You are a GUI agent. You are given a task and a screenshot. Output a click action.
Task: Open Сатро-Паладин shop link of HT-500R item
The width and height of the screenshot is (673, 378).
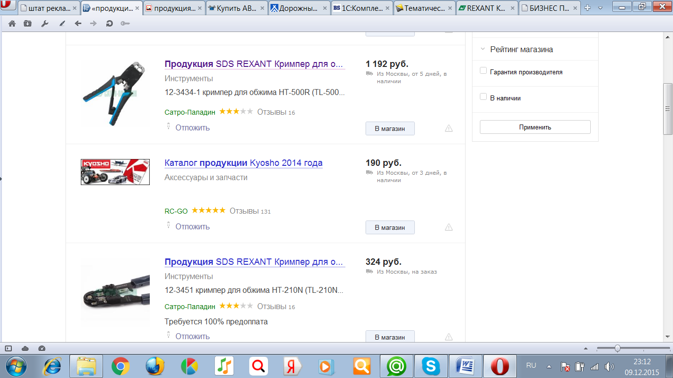tap(190, 112)
